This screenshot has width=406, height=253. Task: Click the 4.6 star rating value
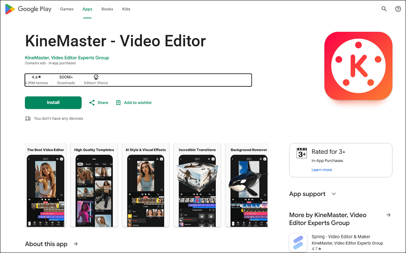[37, 77]
